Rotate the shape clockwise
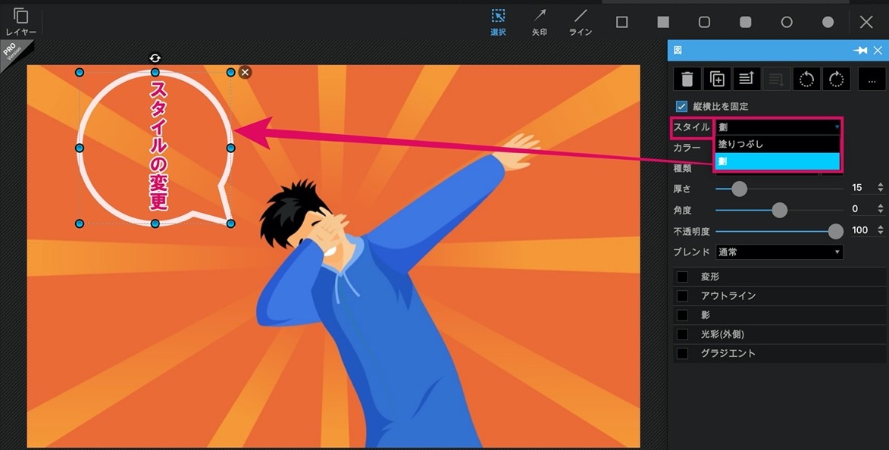 point(836,80)
